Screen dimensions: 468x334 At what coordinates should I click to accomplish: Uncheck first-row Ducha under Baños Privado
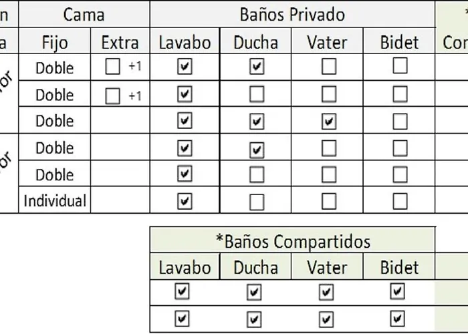point(257,67)
